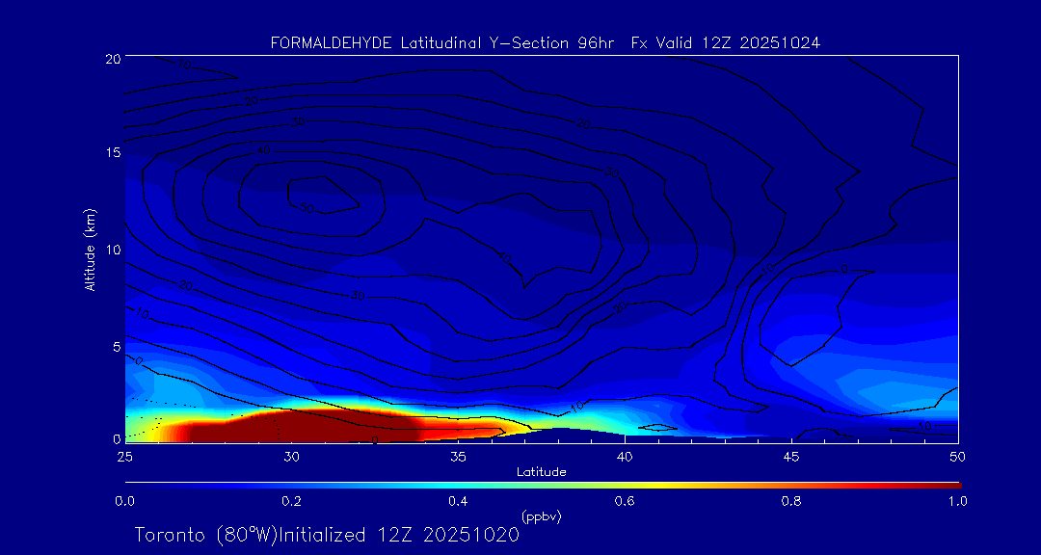Click the Latitude x-axis label
The height and width of the screenshot is (555, 1041).
[541, 472]
